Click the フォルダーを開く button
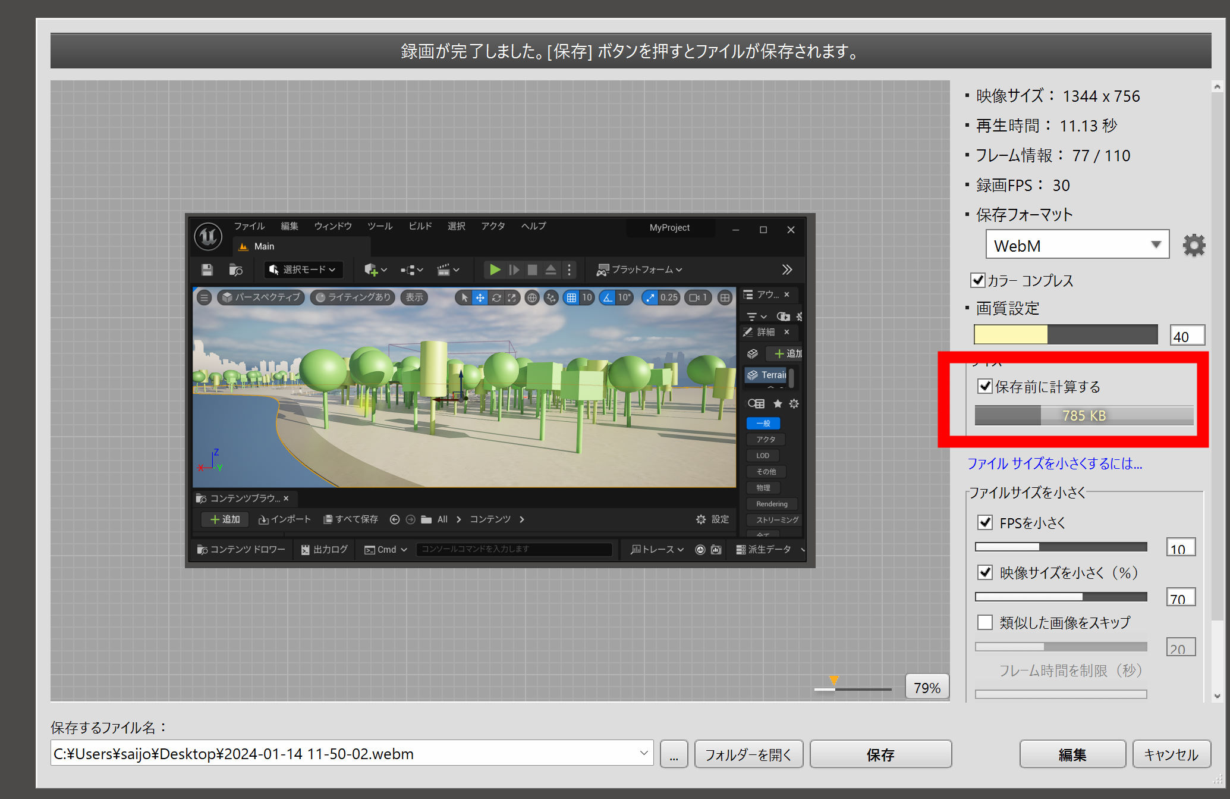This screenshot has width=1230, height=799. (x=748, y=754)
